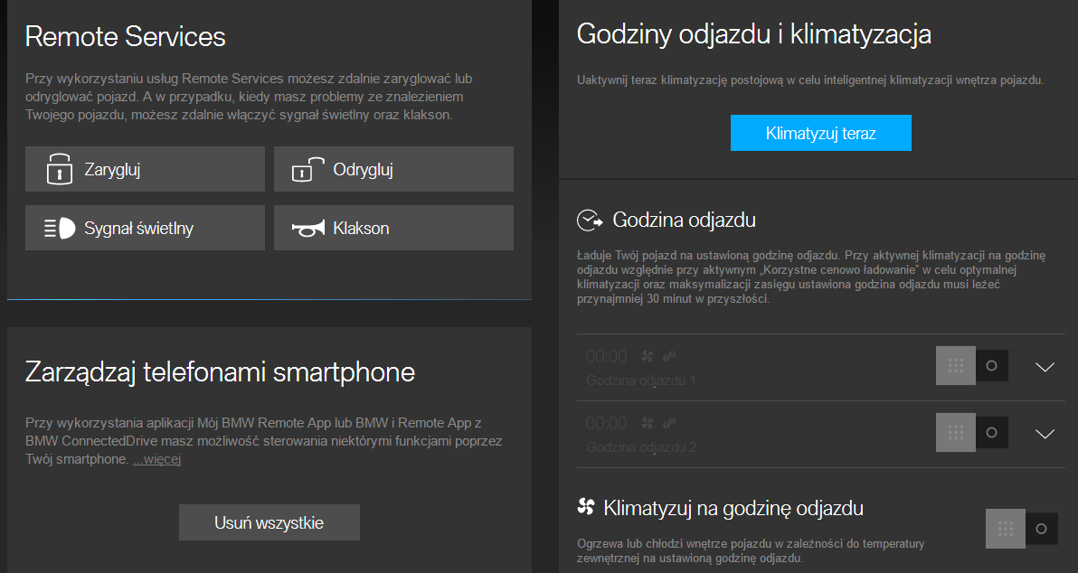The height and width of the screenshot is (573, 1078).
Task: Sound the horn with Klakson button
Action: 393,228
